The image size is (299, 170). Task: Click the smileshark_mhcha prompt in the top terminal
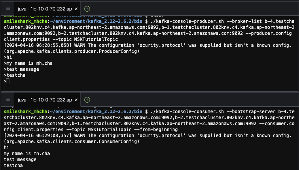click(x=25, y=21)
